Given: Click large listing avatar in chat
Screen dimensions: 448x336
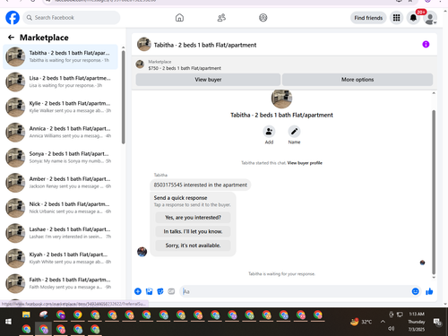Looking at the screenshot, I should click(281, 99).
